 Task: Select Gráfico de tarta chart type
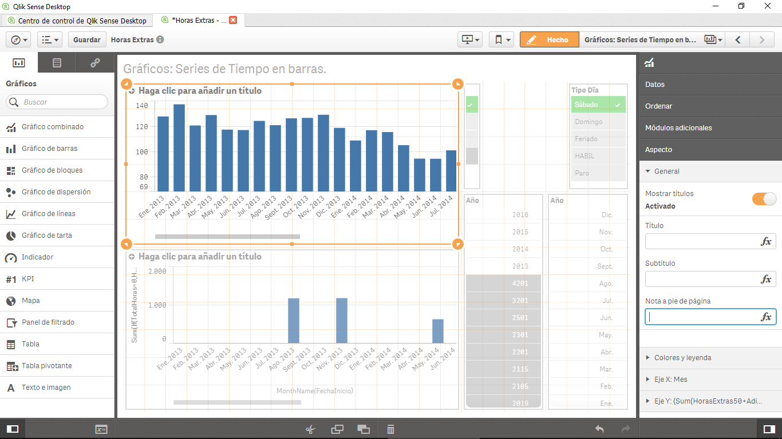coord(57,236)
